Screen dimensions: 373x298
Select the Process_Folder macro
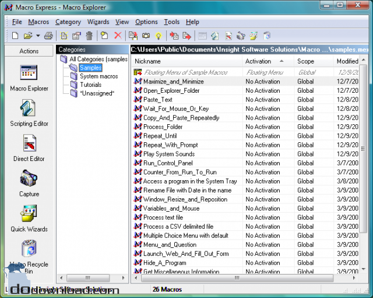click(x=245, y=127)
